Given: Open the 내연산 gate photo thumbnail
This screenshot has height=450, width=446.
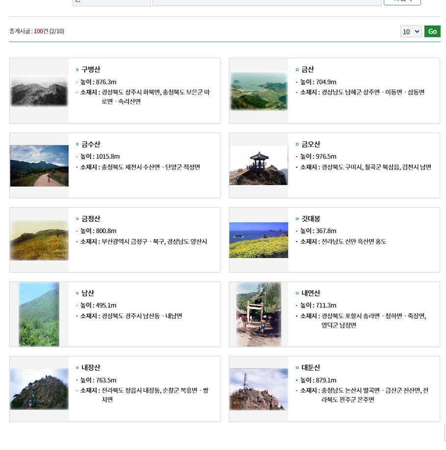Looking at the screenshot, I should click(259, 314).
